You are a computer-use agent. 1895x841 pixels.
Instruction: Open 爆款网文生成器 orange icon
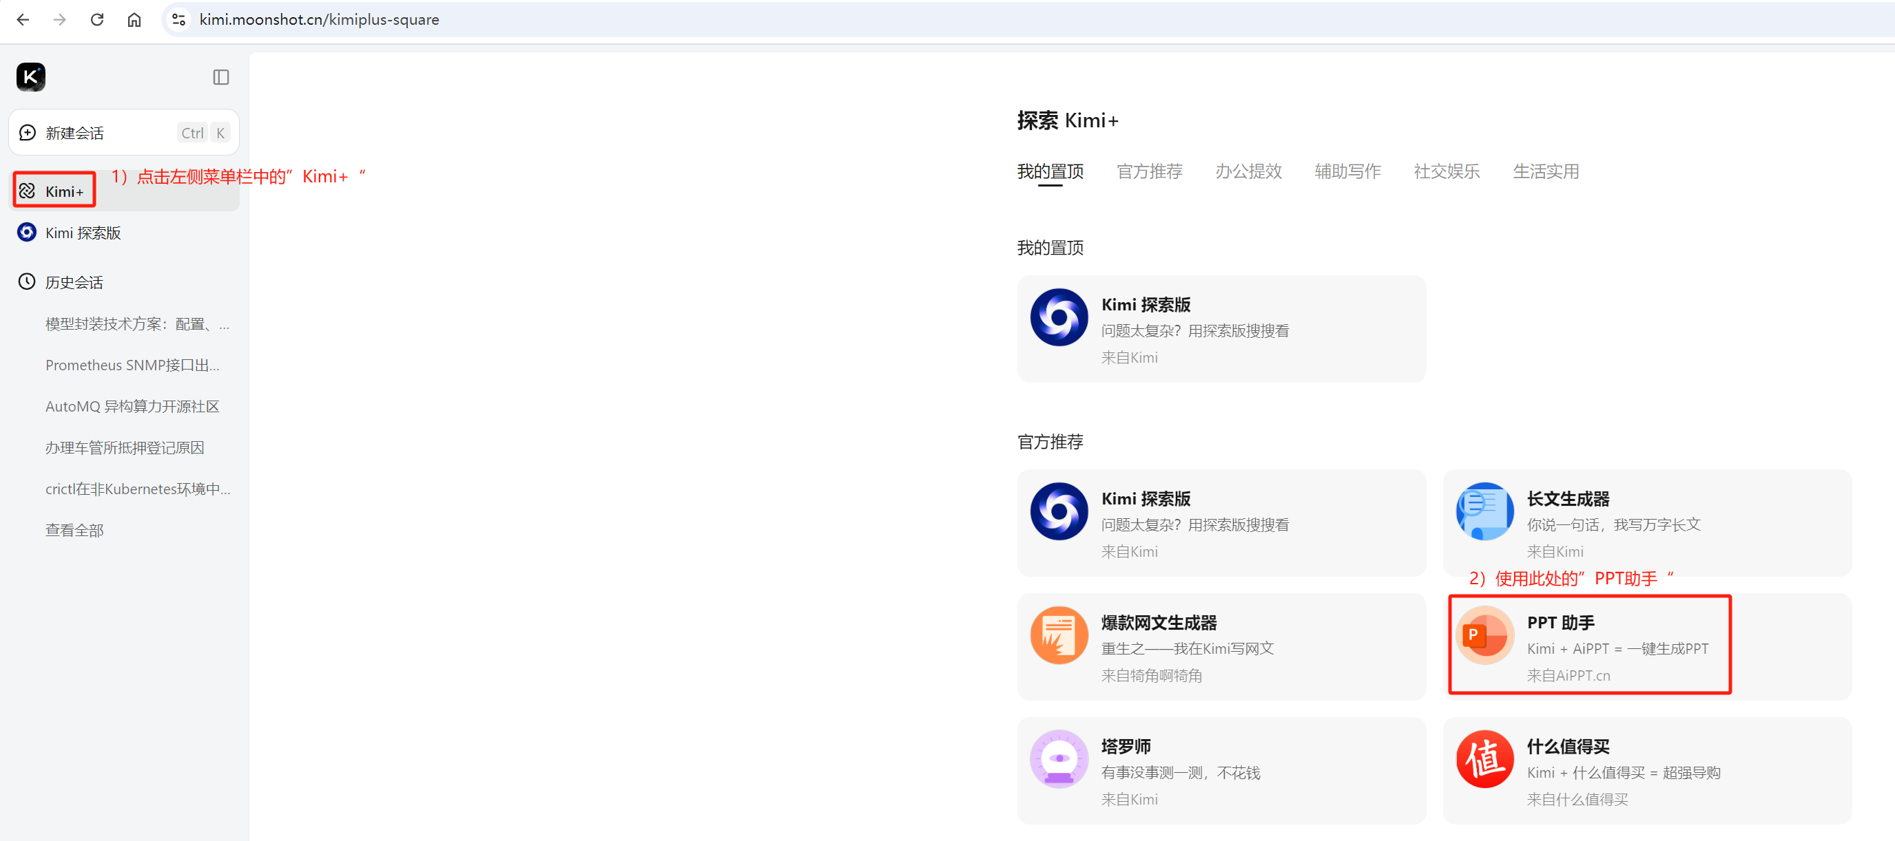[1059, 635]
